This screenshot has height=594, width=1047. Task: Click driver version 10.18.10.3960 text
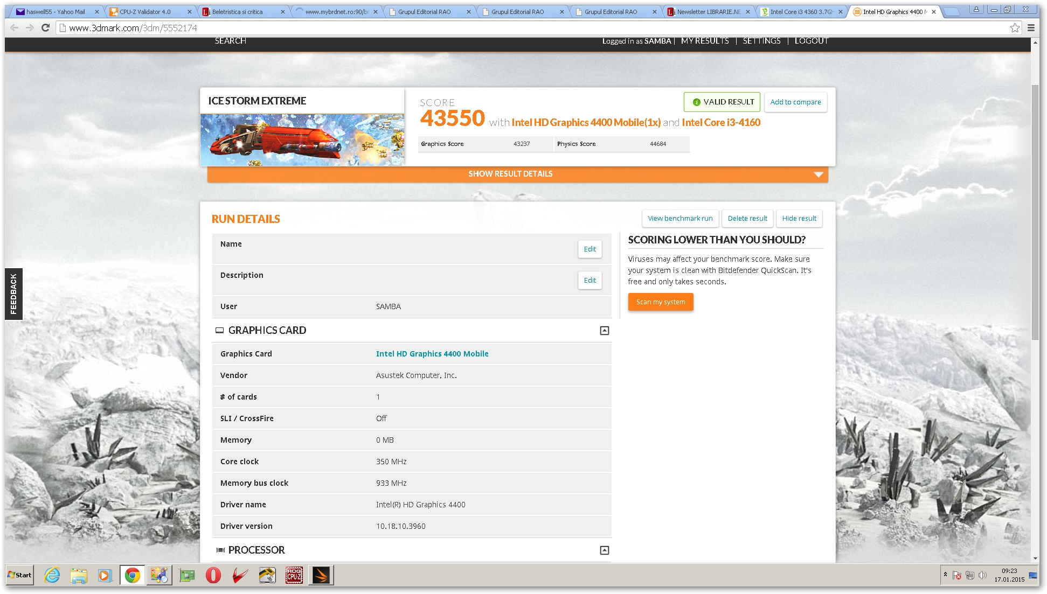(401, 526)
